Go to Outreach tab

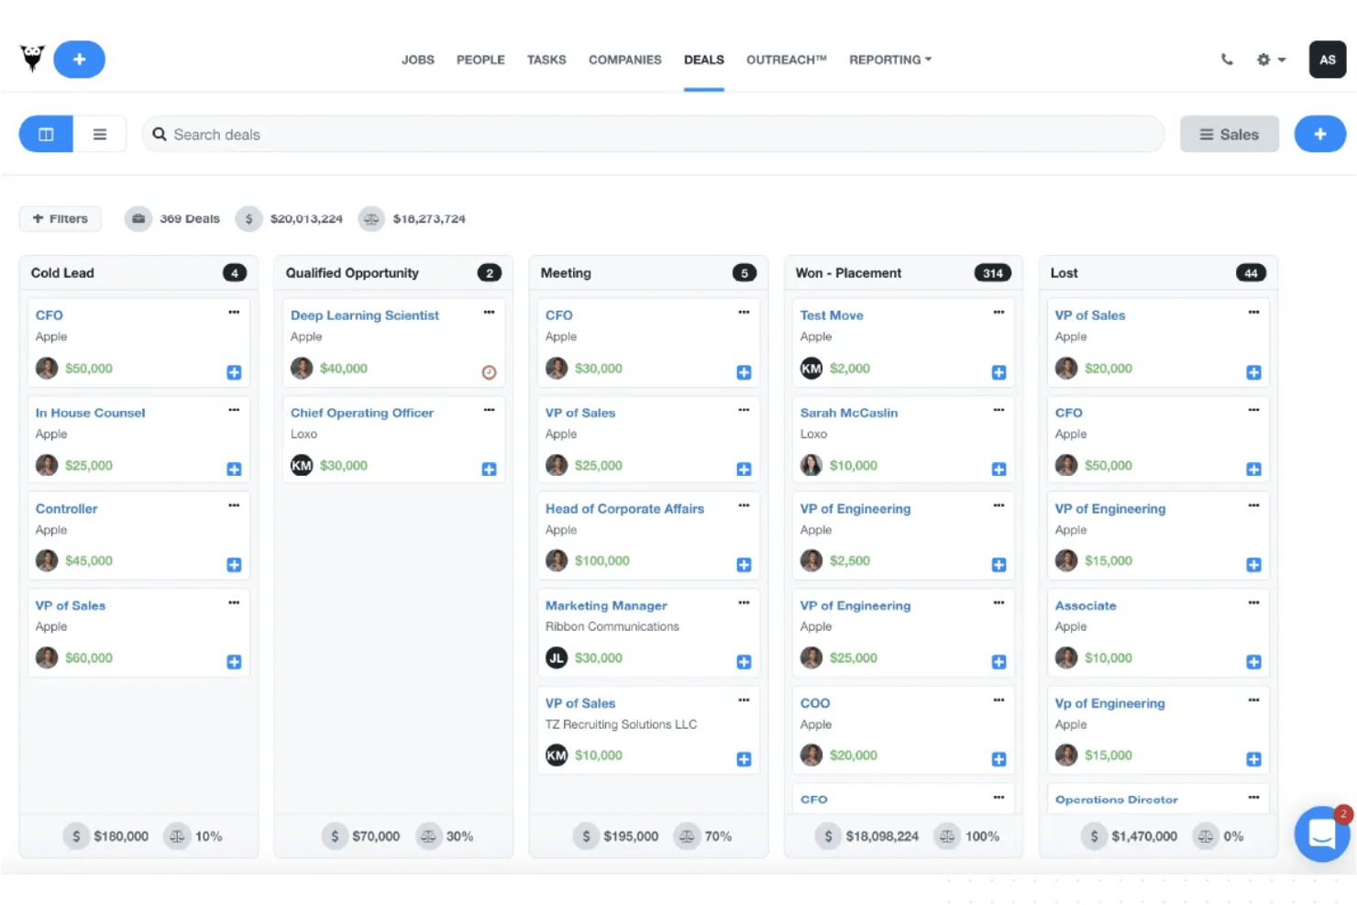pos(787,60)
